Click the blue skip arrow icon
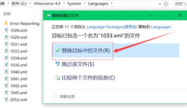 coord(58,64)
